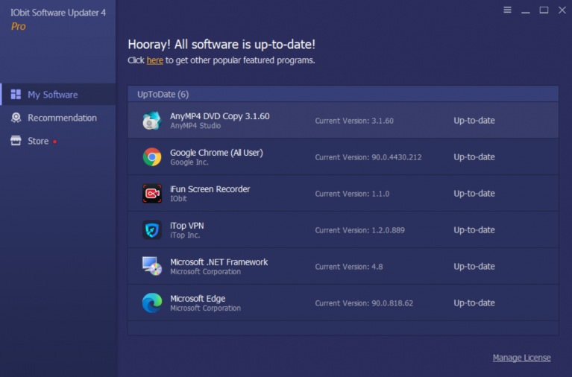Click the iTop Inc. publisher label
572x377 pixels.
(x=185, y=235)
